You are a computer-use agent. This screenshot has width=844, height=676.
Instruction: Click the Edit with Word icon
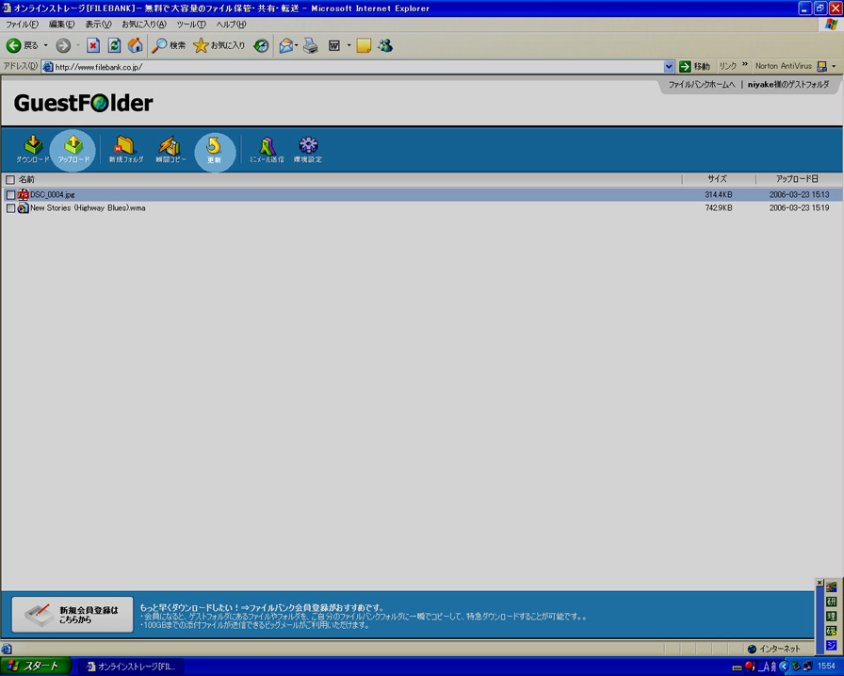[x=334, y=46]
